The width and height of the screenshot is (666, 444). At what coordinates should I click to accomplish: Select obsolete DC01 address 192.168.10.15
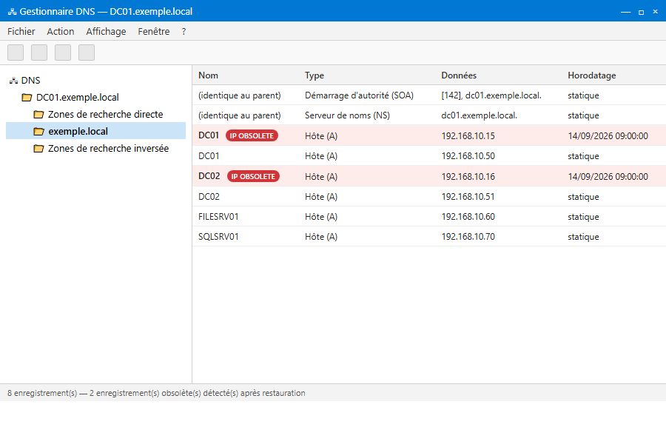[468, 135]
